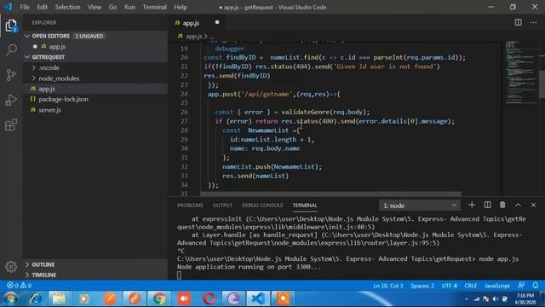The width and height of the screenshot is (545, 307).
Task: Open the Help menu
Action: pos(181,7)
